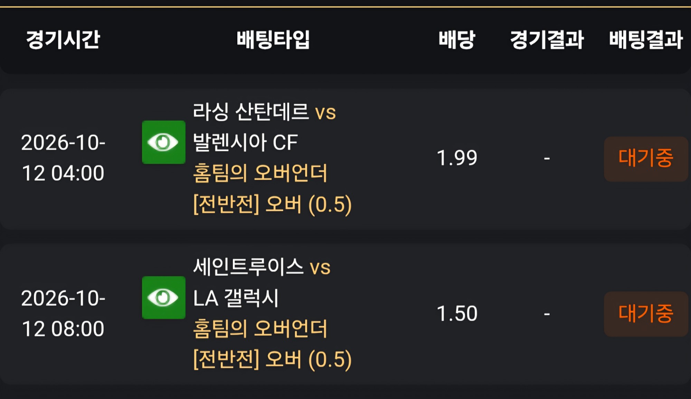This screenshot has width=691, height=399.
Task: Click [전반전] 오버 (0.5) in first bet
Action: click(x=272, y=204)
